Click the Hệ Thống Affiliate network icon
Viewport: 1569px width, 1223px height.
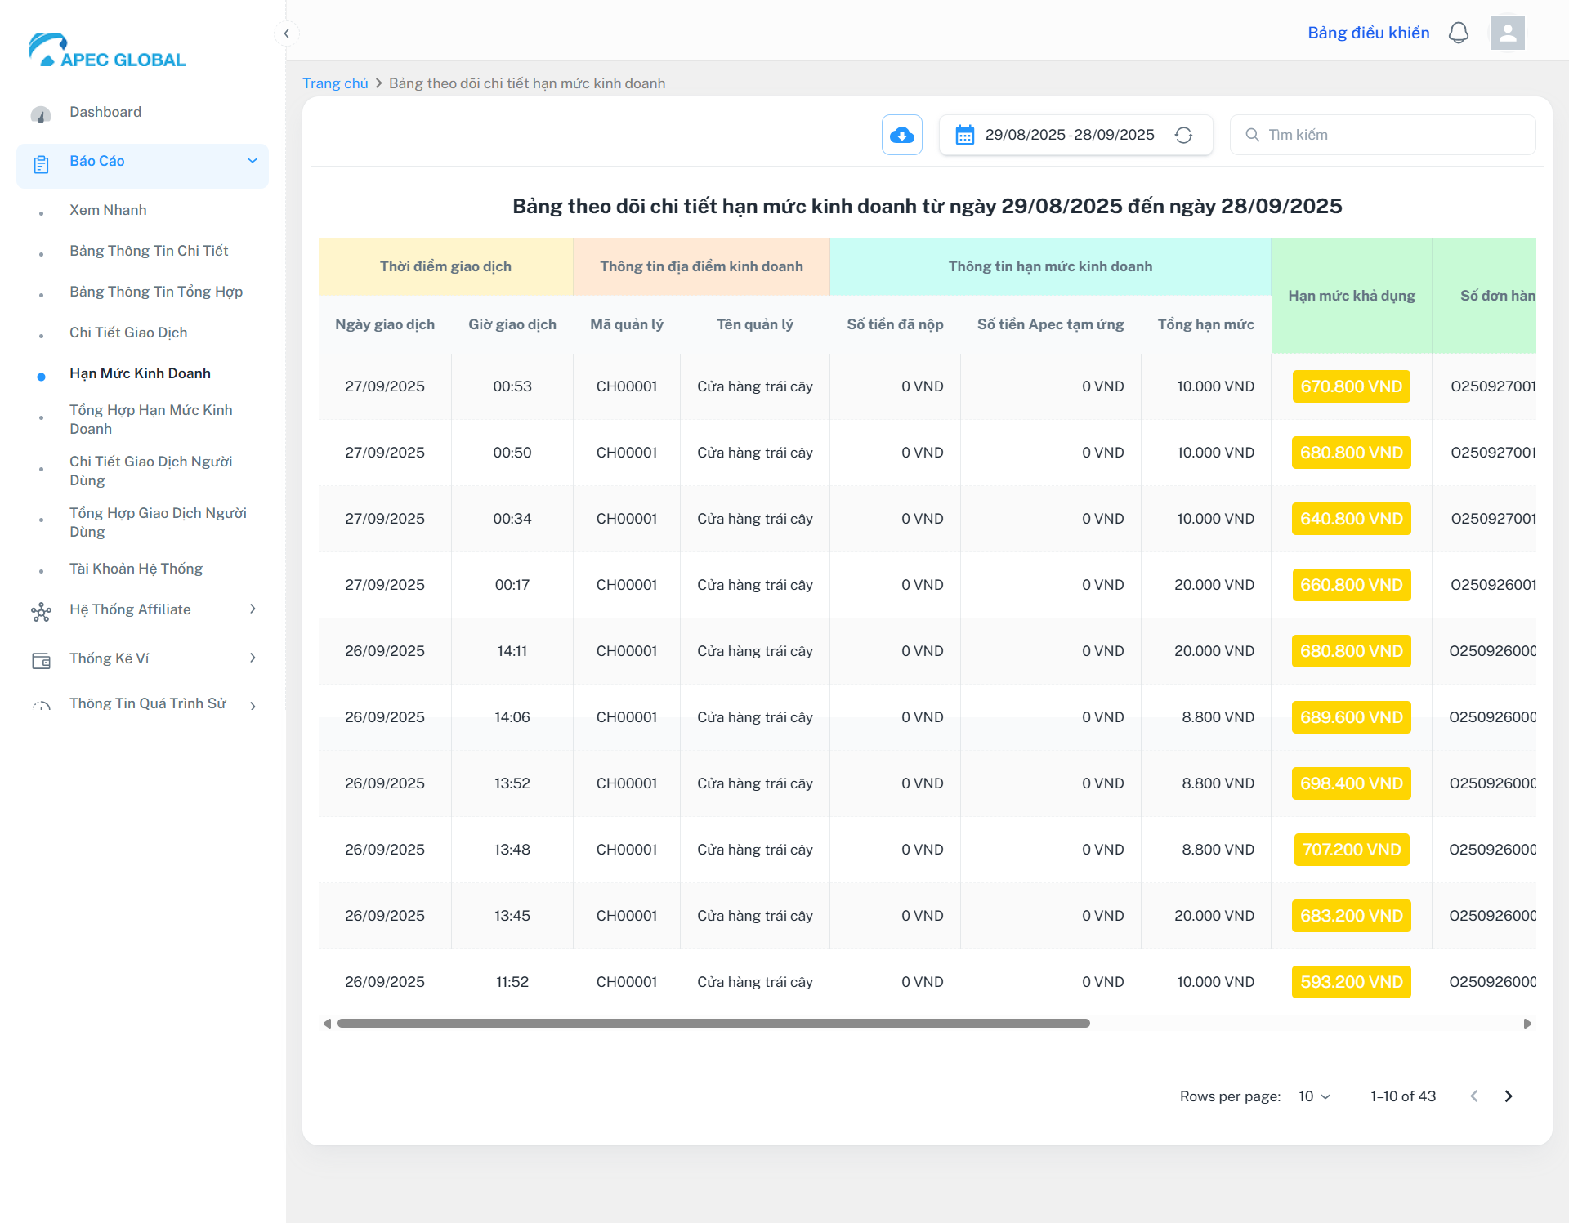[41, 611]
